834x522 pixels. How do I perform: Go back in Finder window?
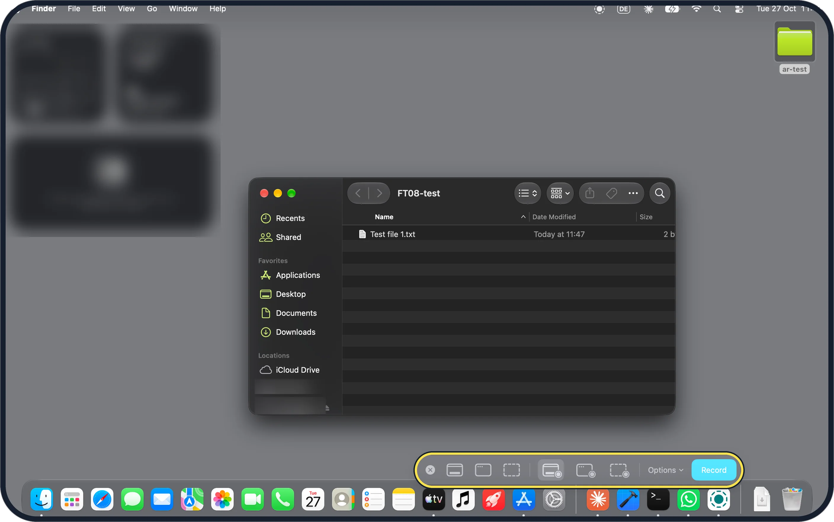pyautogui.click(x=358, y=193)
